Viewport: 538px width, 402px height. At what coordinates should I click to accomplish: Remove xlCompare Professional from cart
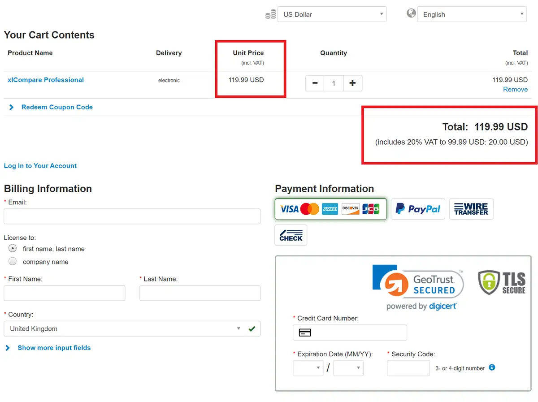point(515,89)
